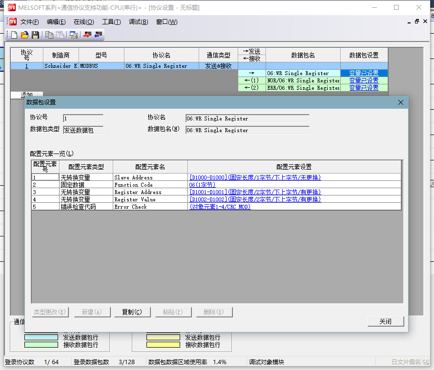Open the CRC MOD error check link
434x370 pixels.
[x=220, y=207]
